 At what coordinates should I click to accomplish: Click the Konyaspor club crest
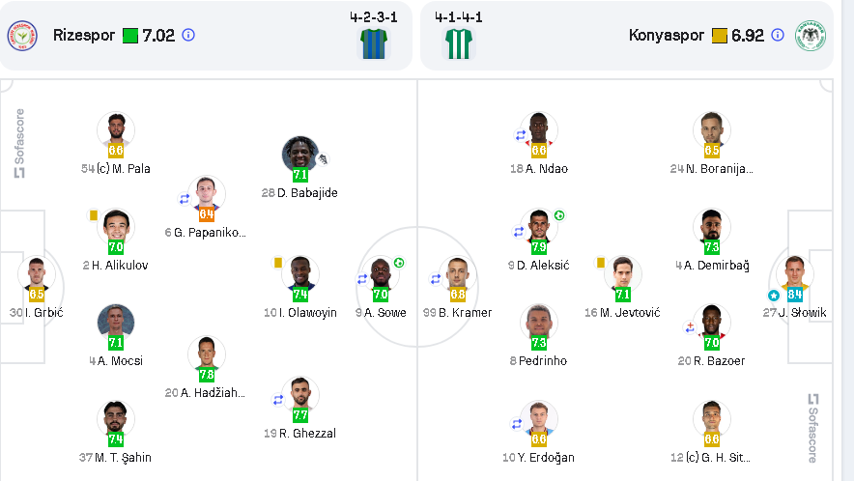pyautogui.click(x=810, y=36)
